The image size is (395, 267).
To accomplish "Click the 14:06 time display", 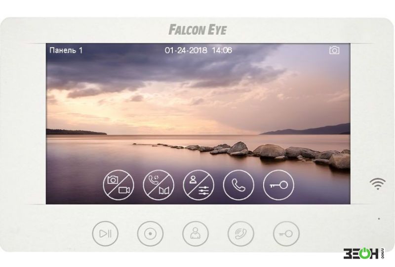I will 222,50.
